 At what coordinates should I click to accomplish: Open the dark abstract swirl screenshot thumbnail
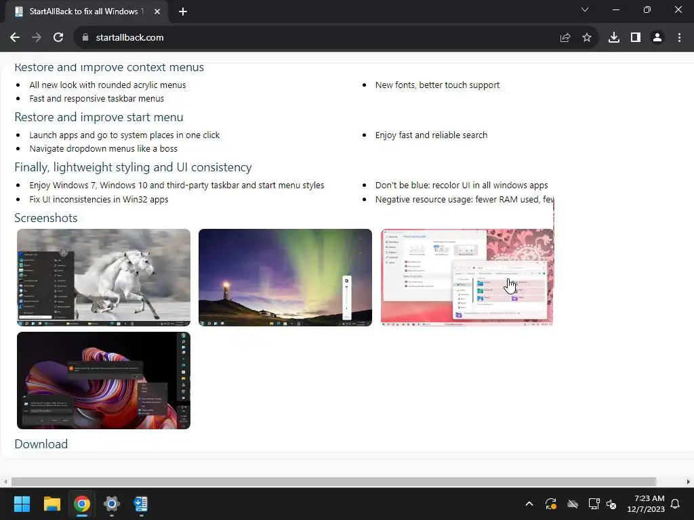tap(104, 381)
